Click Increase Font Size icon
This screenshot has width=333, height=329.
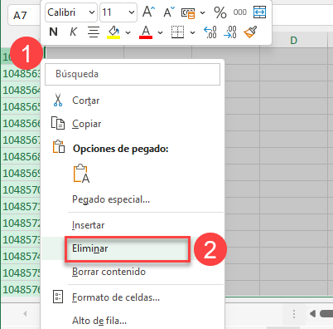pyautogui.click(x=148, y=12)
